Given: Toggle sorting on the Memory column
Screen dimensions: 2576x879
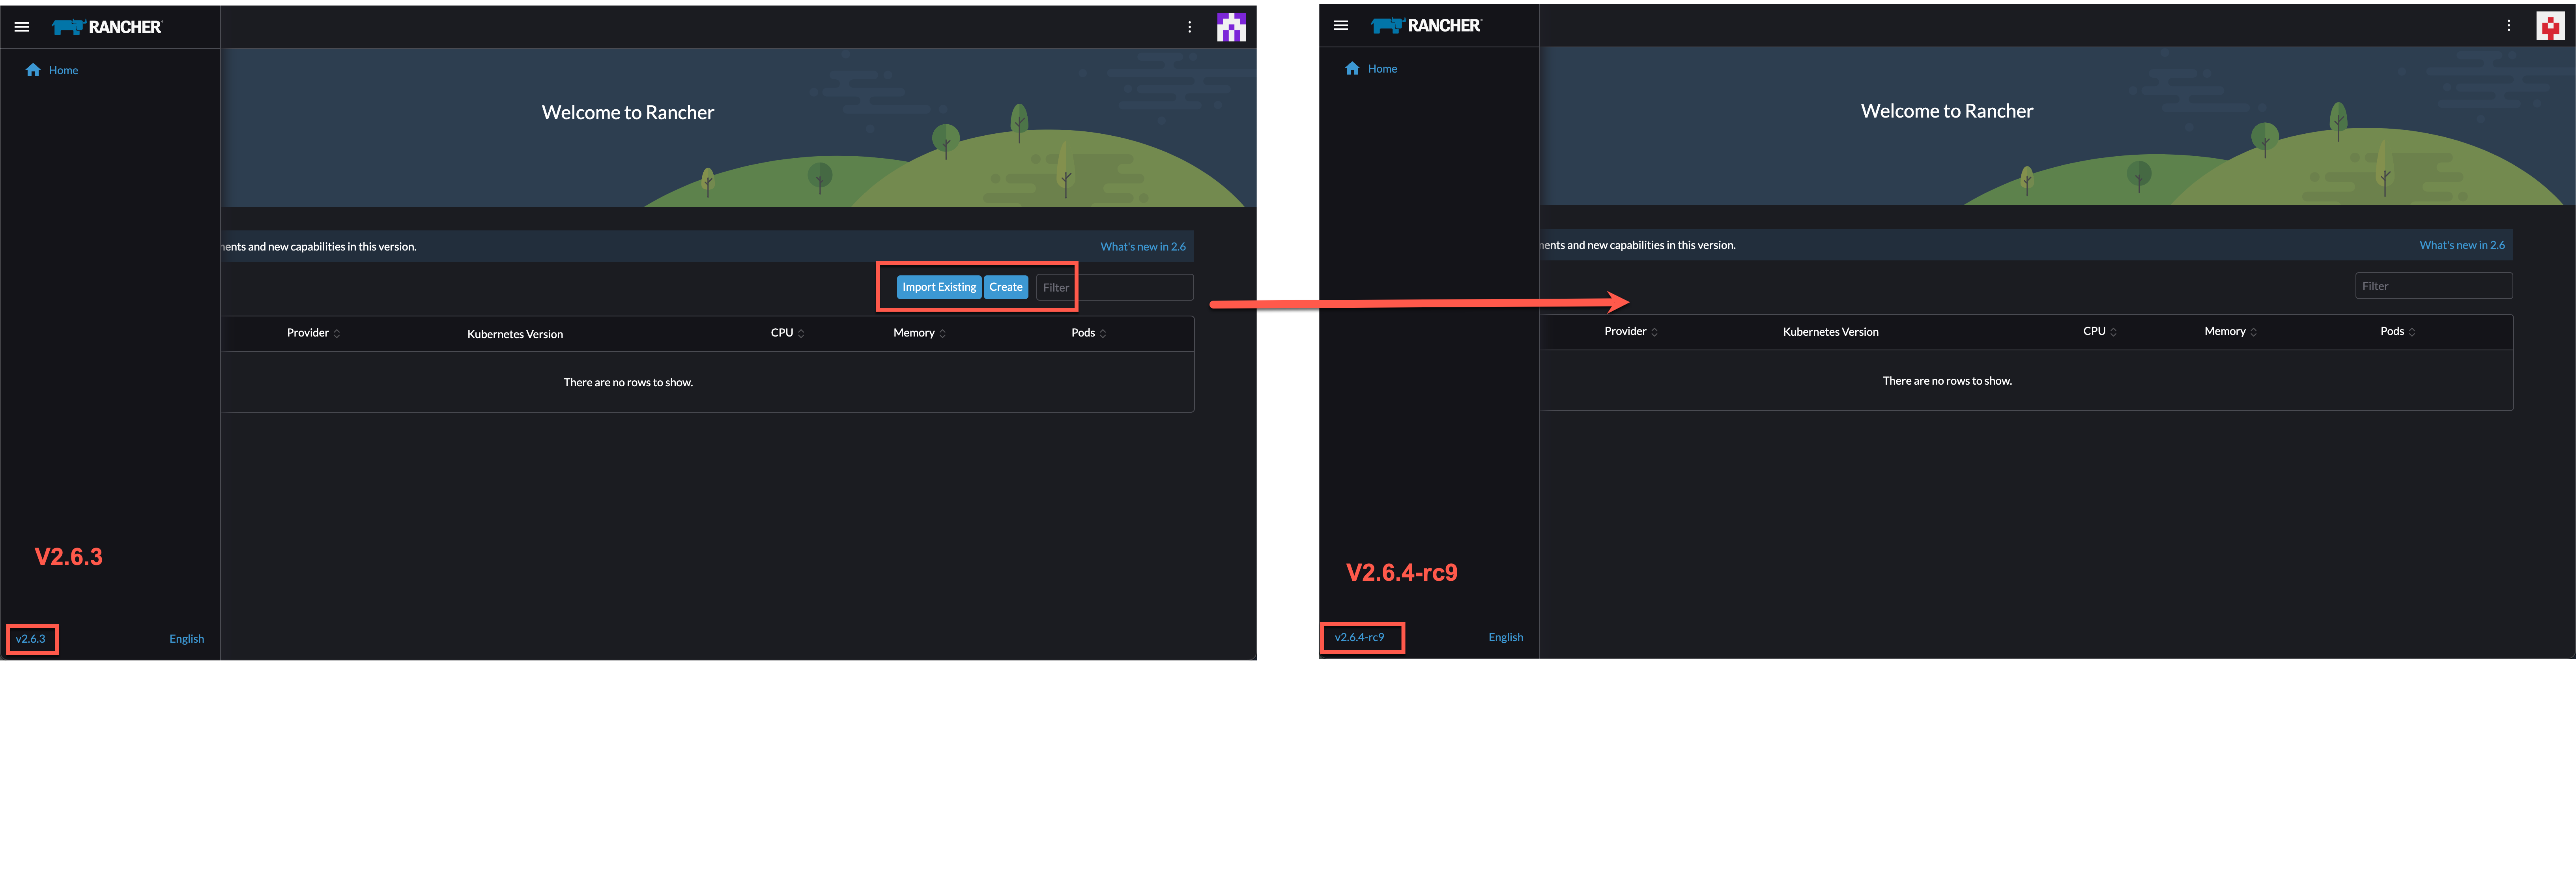Looking at the screenshot, I should (x=917, y=333).
